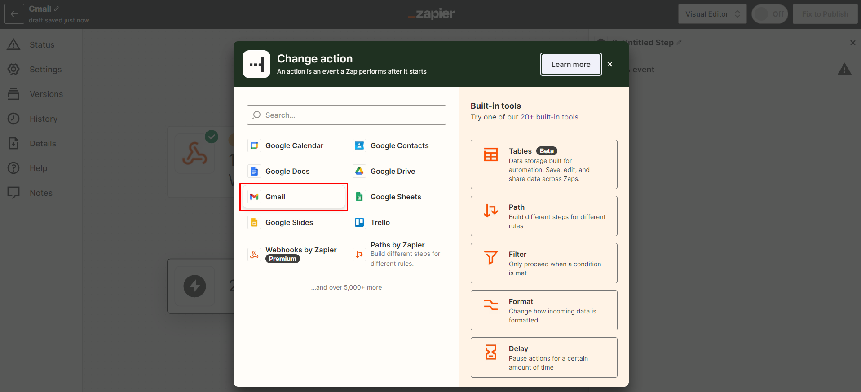Viewport: 861px width, 392px height.
Task: Rename Untitled Step with pencil icon
Action: [x=679, y=42]
